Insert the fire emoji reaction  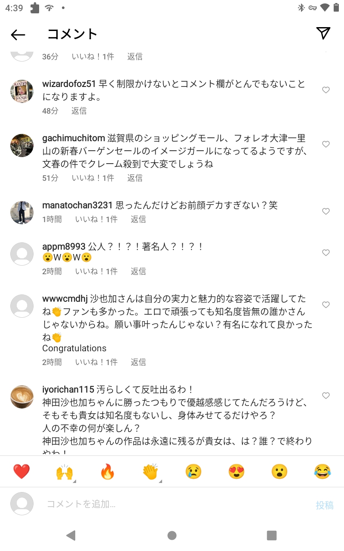click(x=107, y=472)
